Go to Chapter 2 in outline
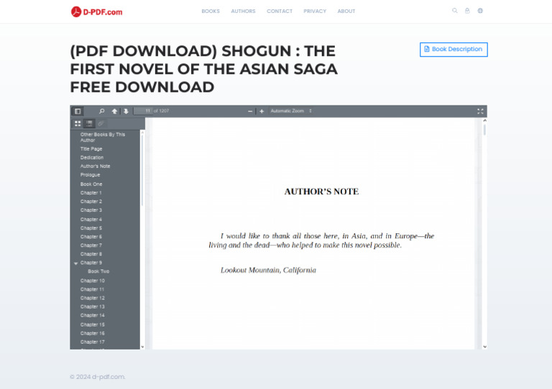The width and height of the screenshot is (552, 389). click(91, 202)
